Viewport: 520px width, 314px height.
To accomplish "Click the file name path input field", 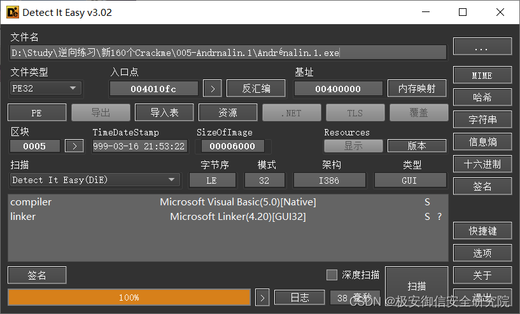I will point(228,53).
